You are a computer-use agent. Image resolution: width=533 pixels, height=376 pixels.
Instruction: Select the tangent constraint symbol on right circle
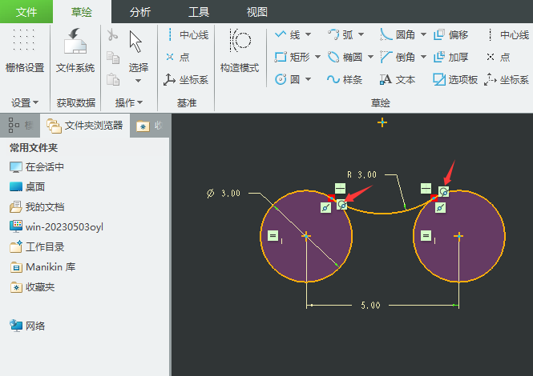(x=443, y=192)
